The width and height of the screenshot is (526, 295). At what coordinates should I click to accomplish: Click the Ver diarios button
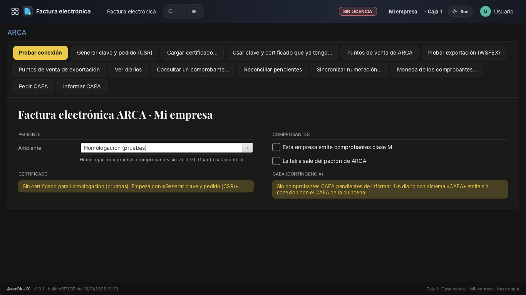128,70
